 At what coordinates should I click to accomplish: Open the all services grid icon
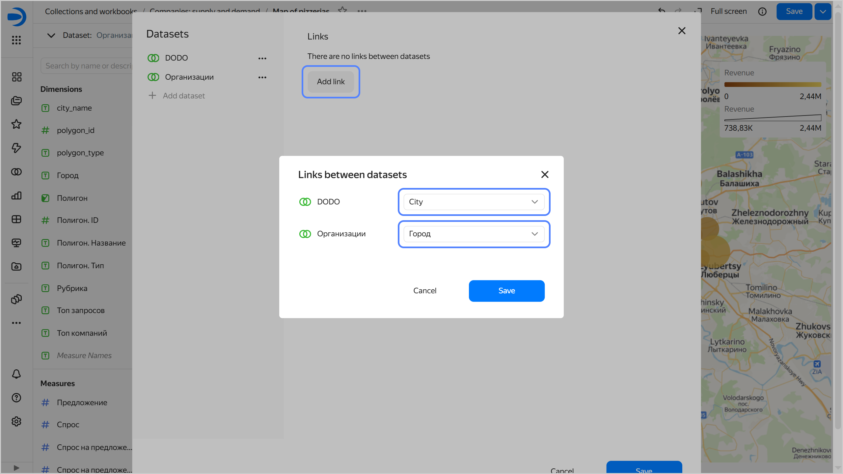pos(16,40)
